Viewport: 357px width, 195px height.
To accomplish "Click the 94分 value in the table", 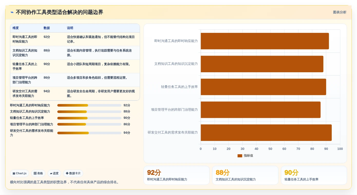I will point(47,91).
